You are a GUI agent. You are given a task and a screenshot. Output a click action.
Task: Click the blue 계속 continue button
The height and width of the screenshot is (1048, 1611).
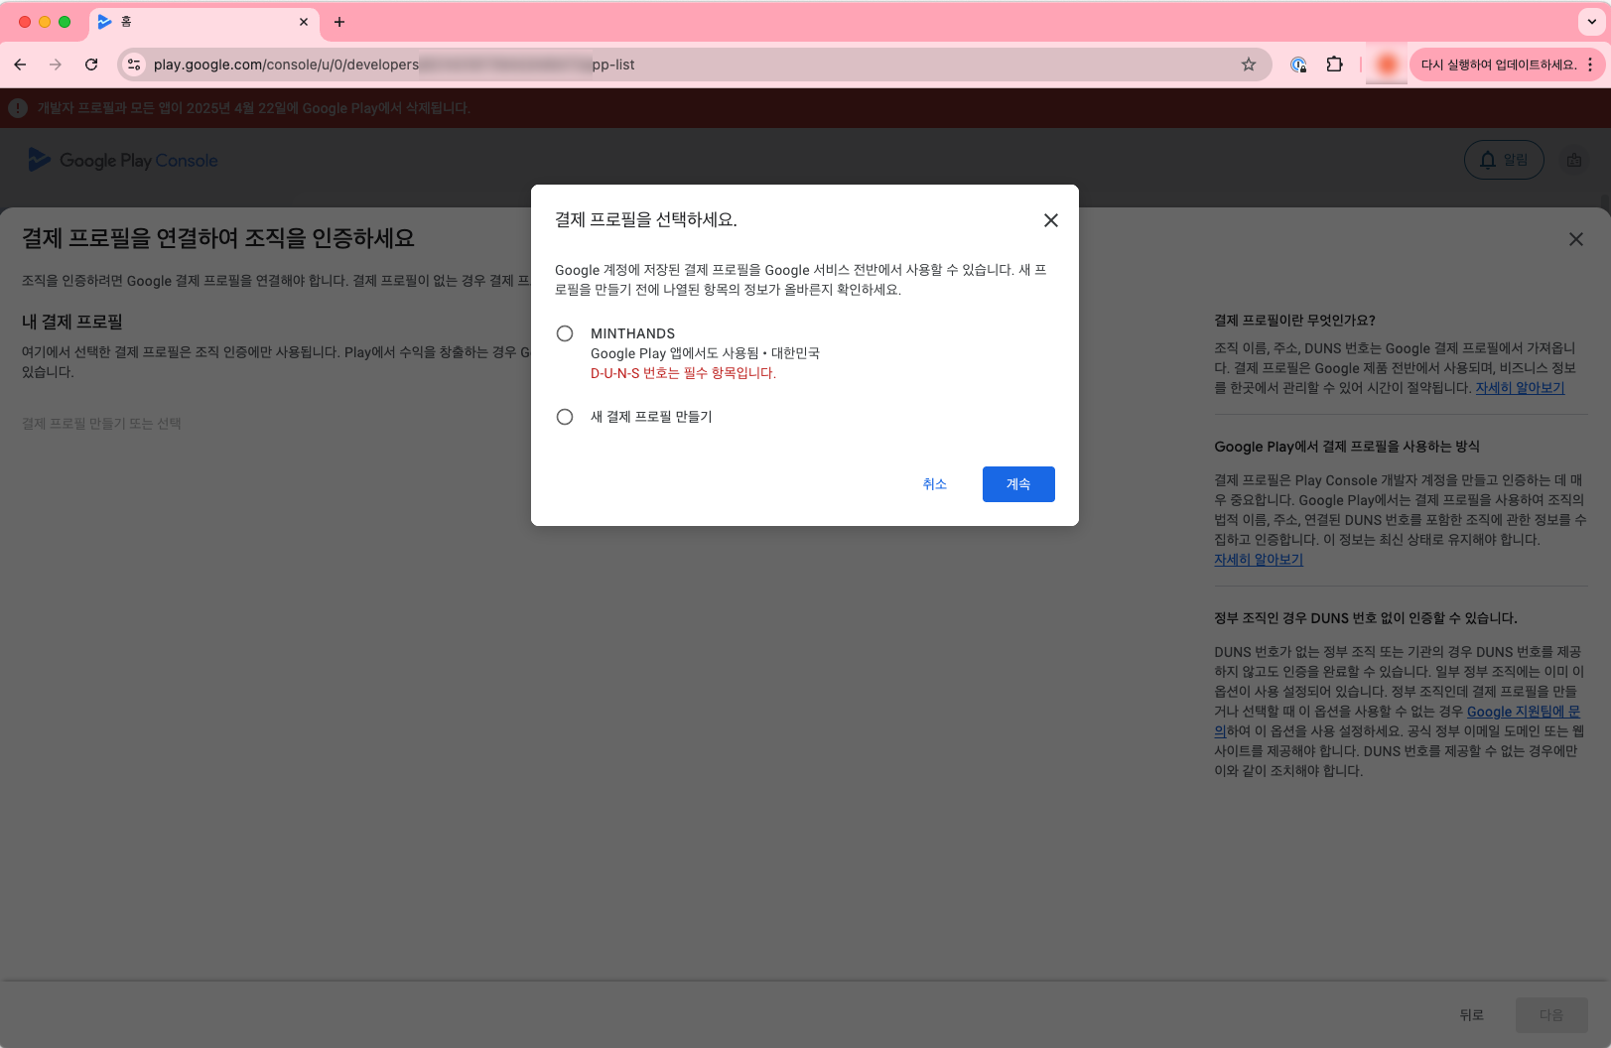1018,484
